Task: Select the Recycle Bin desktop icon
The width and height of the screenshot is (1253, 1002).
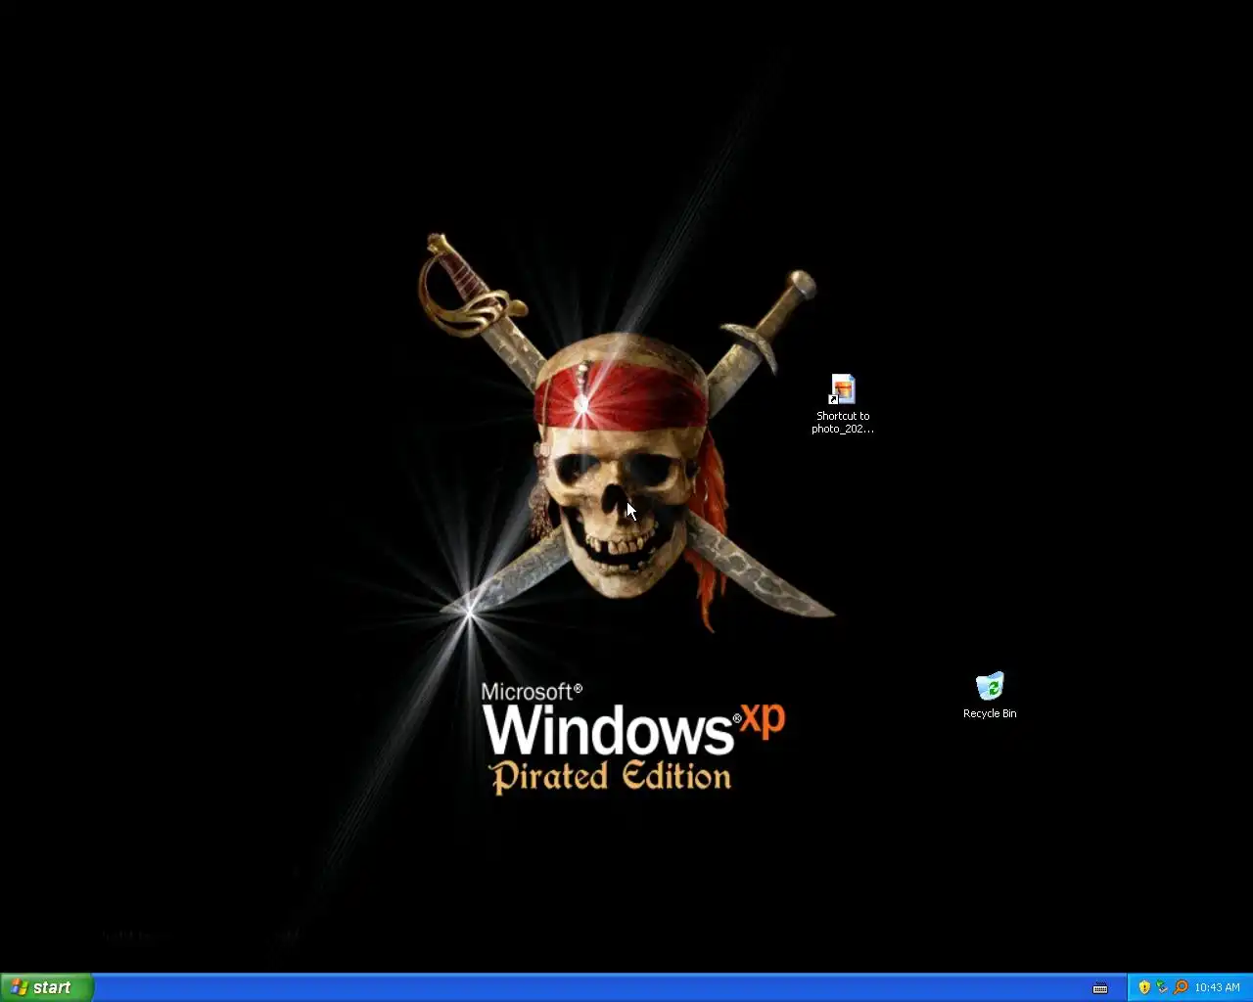Action: [990, 686]
